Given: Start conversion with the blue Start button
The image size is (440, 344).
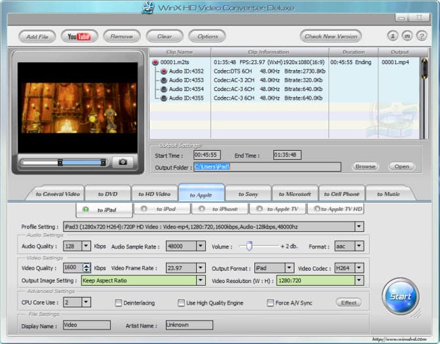Looking at the screenshot, I should (400, 296).
